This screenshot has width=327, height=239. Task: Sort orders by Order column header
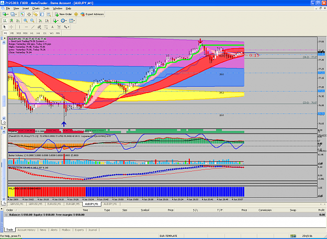(x=9, y=210)
